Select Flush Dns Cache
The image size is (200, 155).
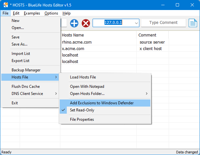tap(25, 87)
